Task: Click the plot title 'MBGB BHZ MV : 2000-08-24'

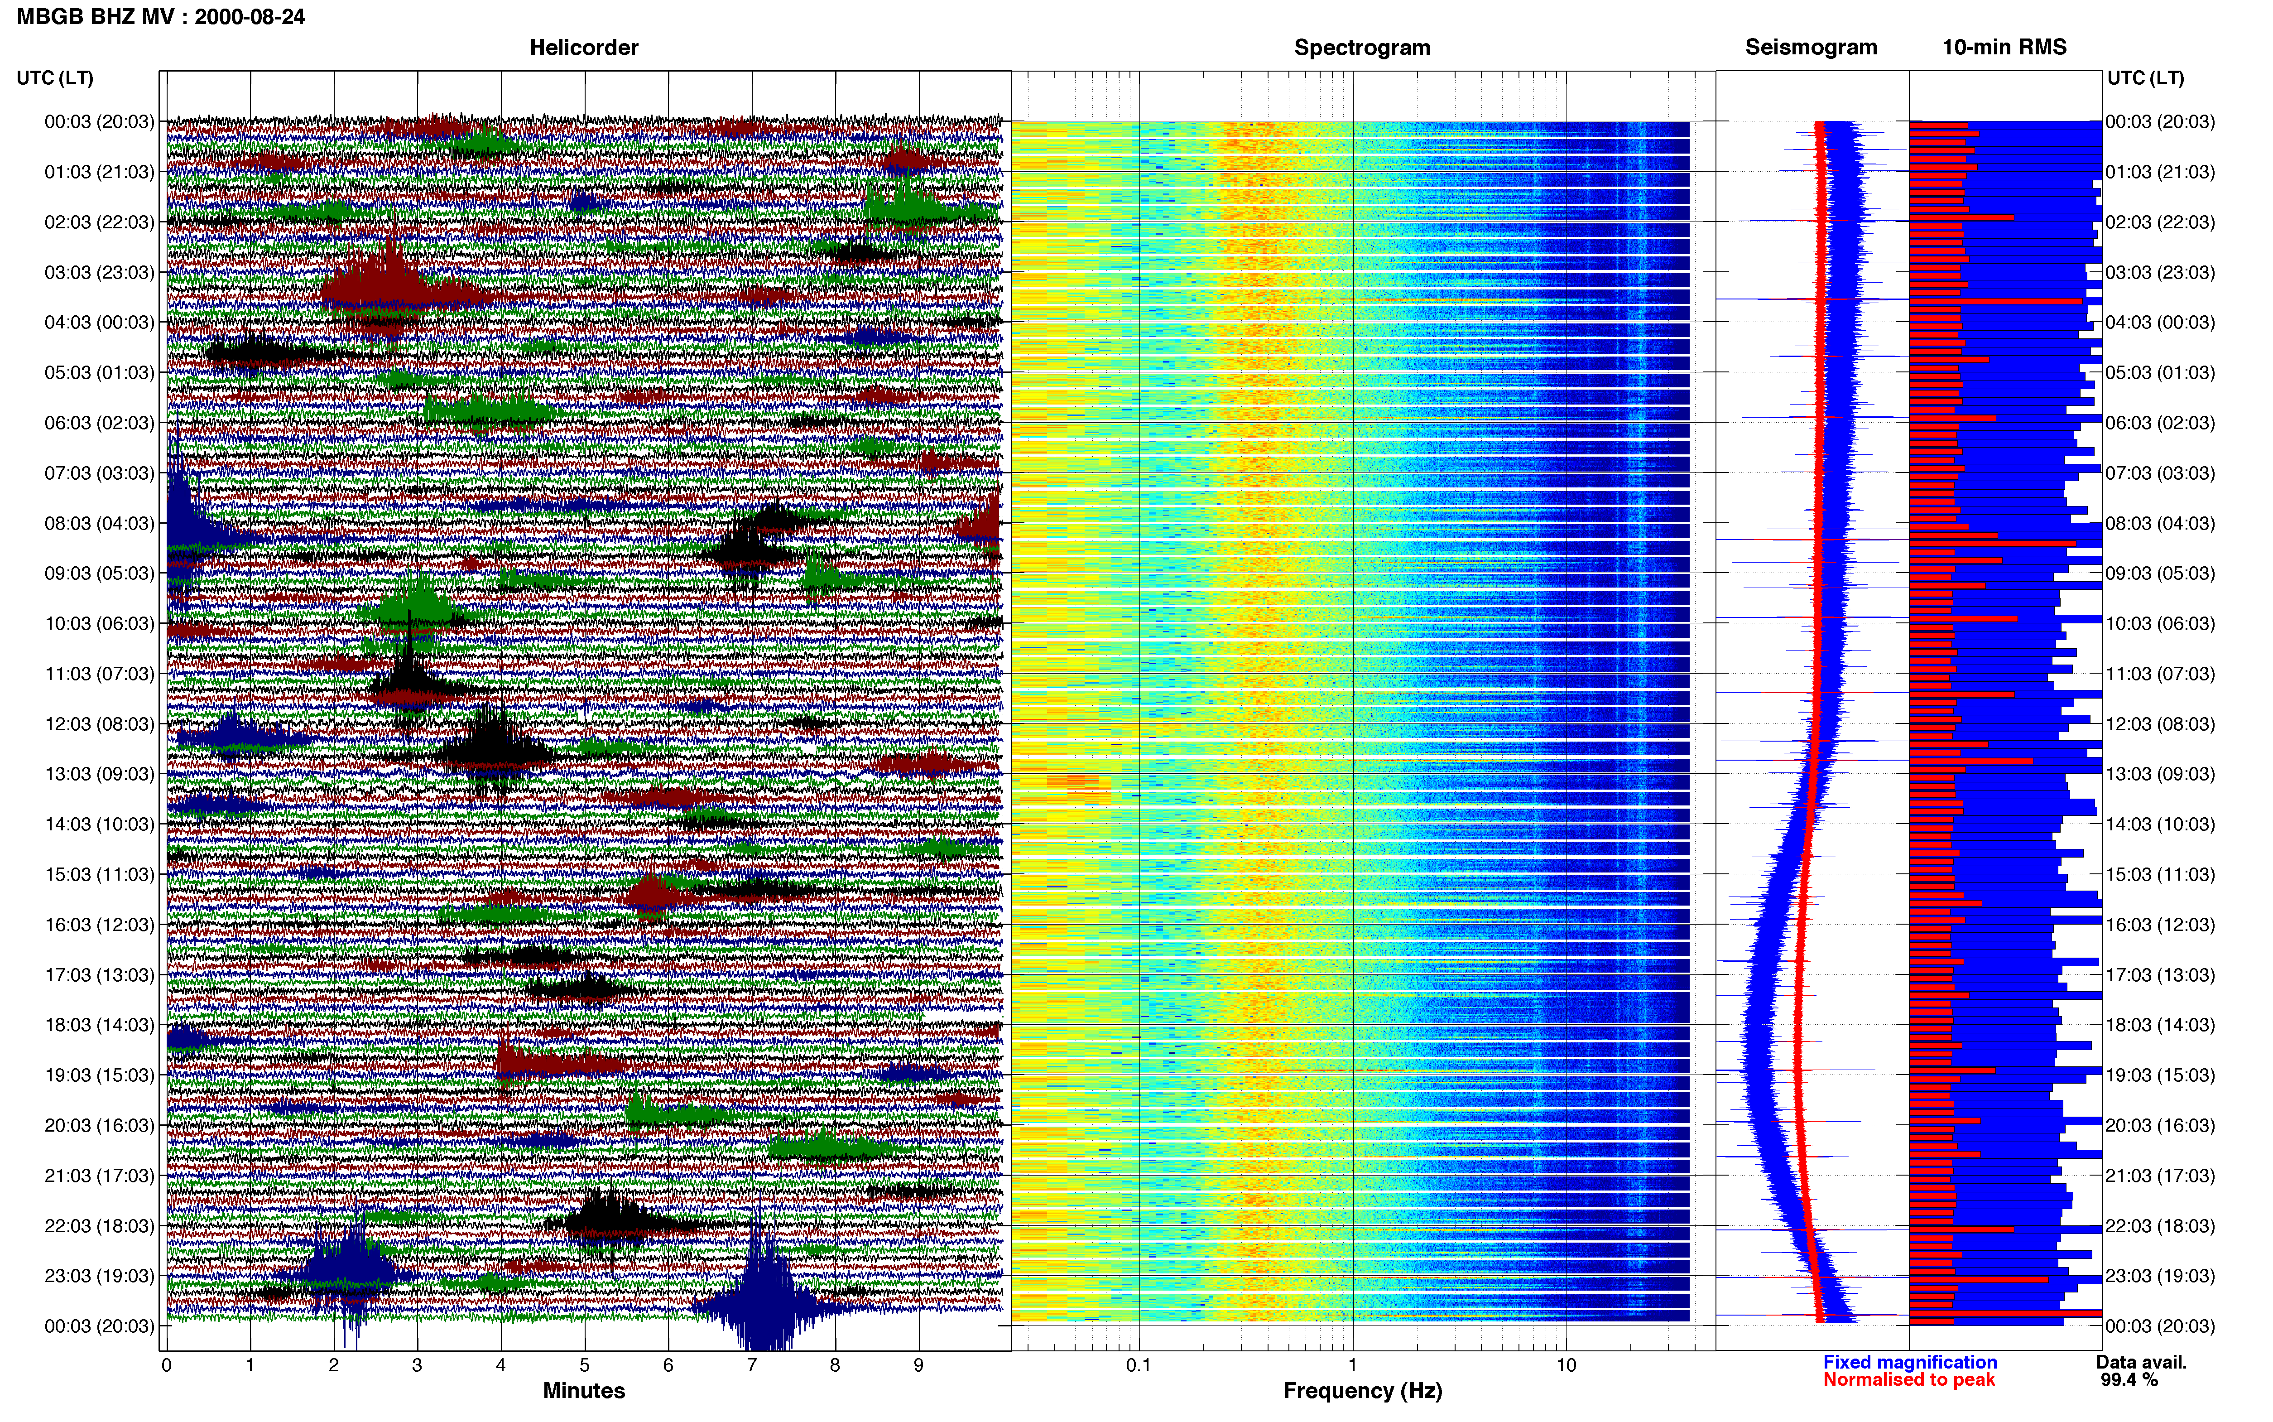Action: point(161,16)
